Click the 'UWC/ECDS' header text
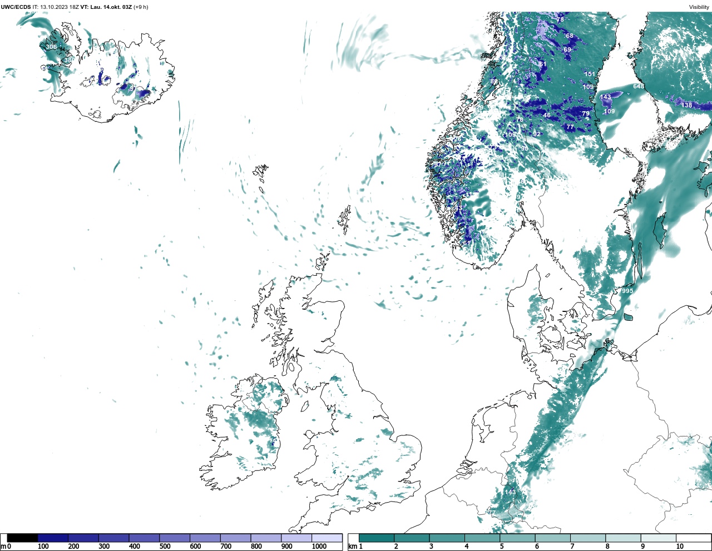The width and height of the screenshot is (712, 551). (x=16, y=7)
